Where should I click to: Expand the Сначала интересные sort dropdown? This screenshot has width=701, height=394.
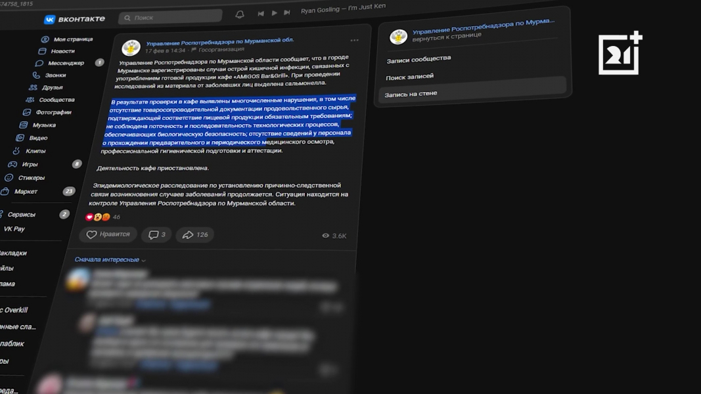tap(110, 259)
